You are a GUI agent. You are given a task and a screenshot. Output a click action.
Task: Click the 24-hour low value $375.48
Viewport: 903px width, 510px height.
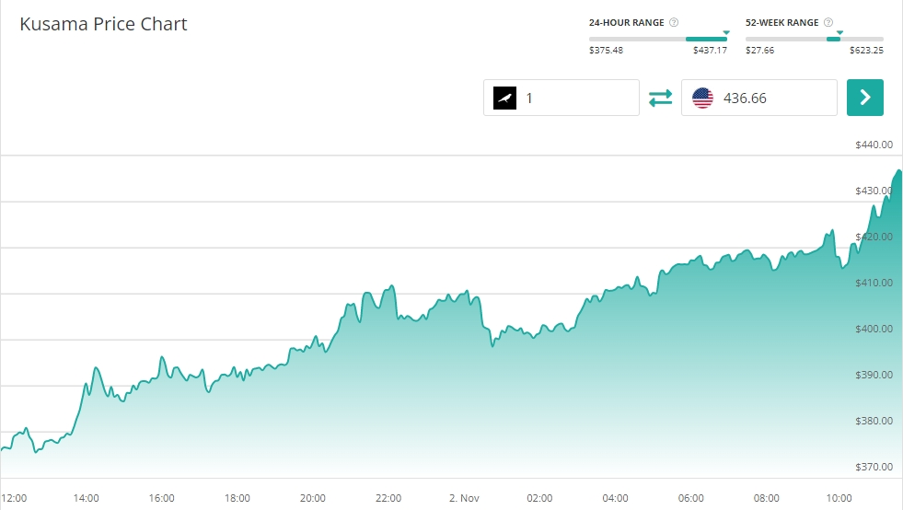(606, 51)
